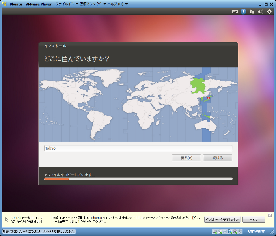The height and width of the screenshot is (236, 276).
Task: Click the dropdown arrow next to ヘルプ(H)
Action: pos(127,4)
